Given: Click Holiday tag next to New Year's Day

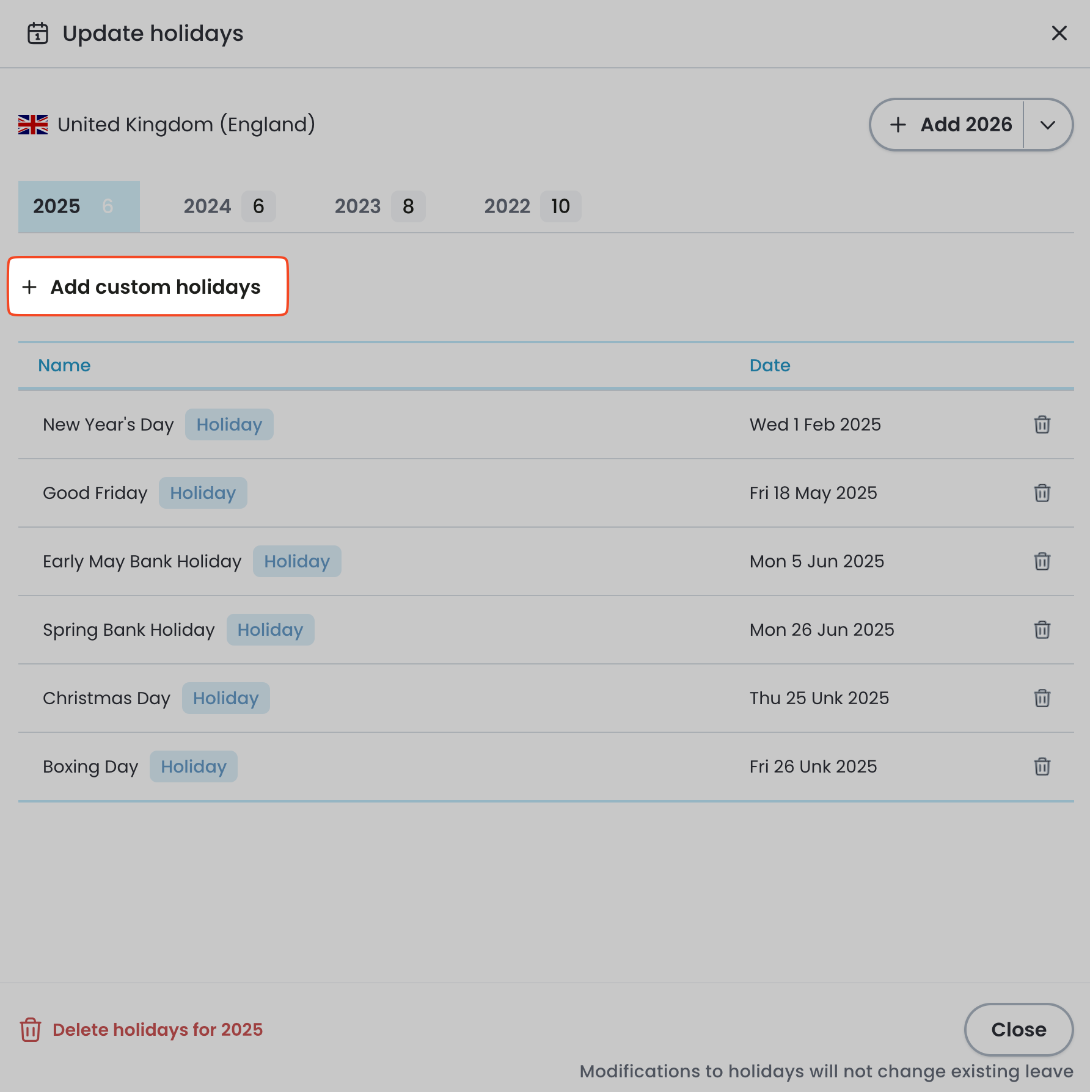Looking at the screenshot, I should point(229,424).
